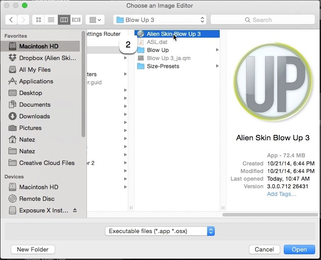
Task: Open the Executable files type dropdown
Action: tap(160, 231)
